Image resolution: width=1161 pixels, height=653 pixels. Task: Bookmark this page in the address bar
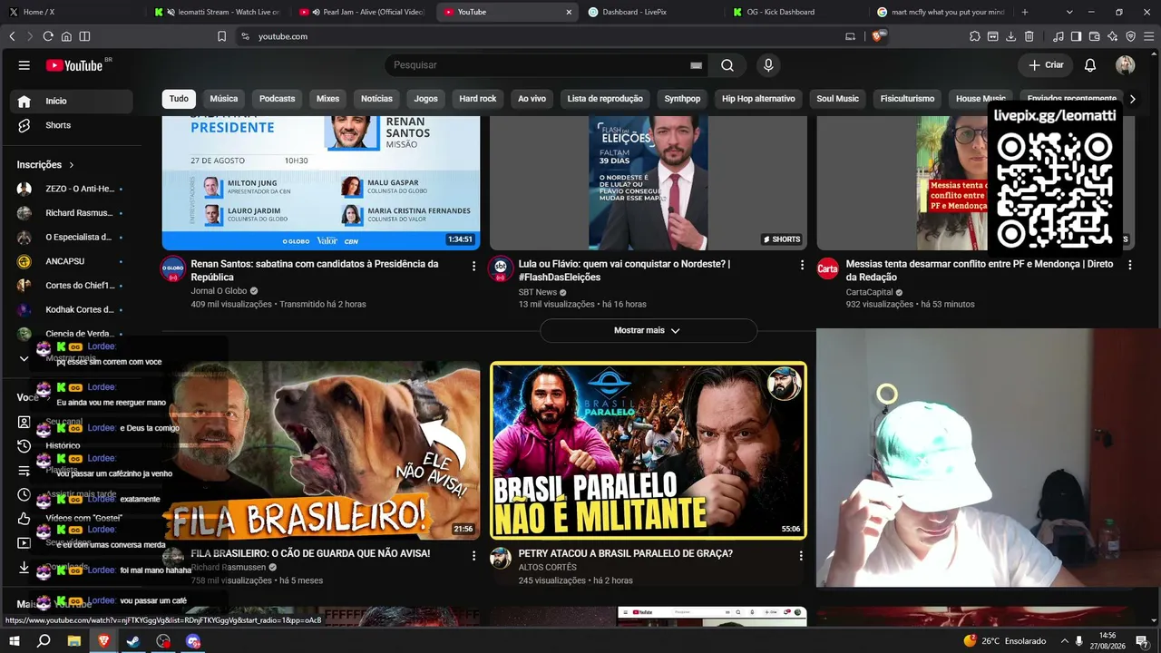point(221,36)
